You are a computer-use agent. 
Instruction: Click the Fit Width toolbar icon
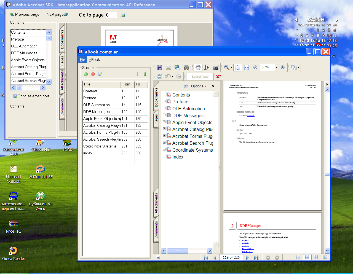(x=247, y=68)
